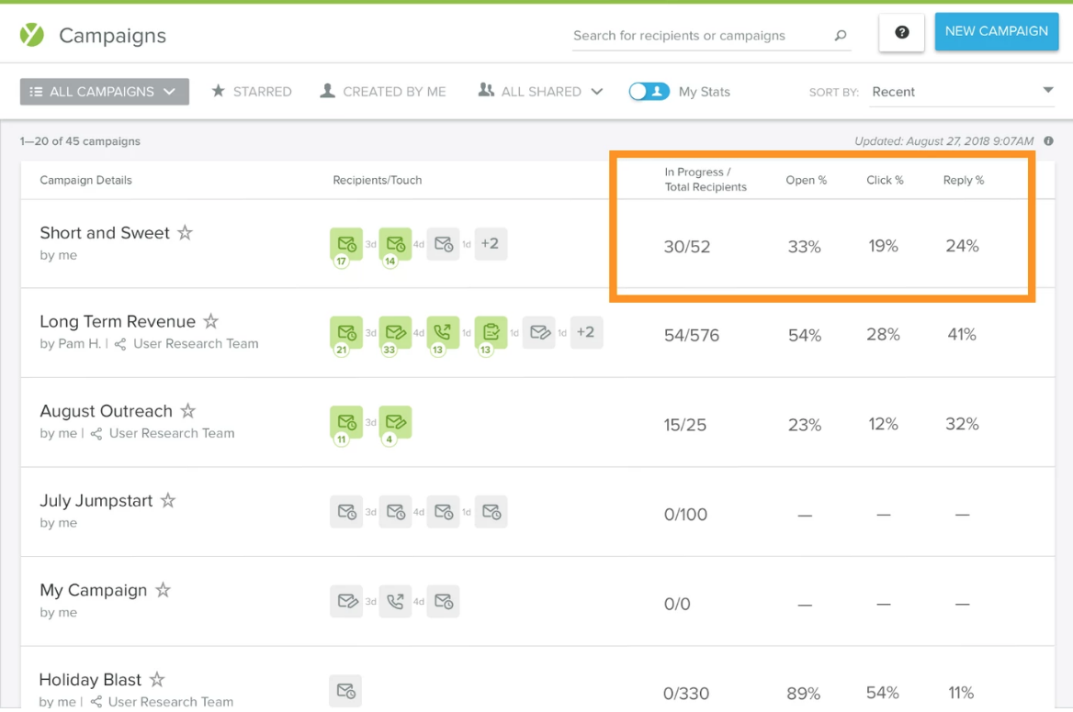Open the ALL CAMPAIGNS dropdown

[104, 91]
